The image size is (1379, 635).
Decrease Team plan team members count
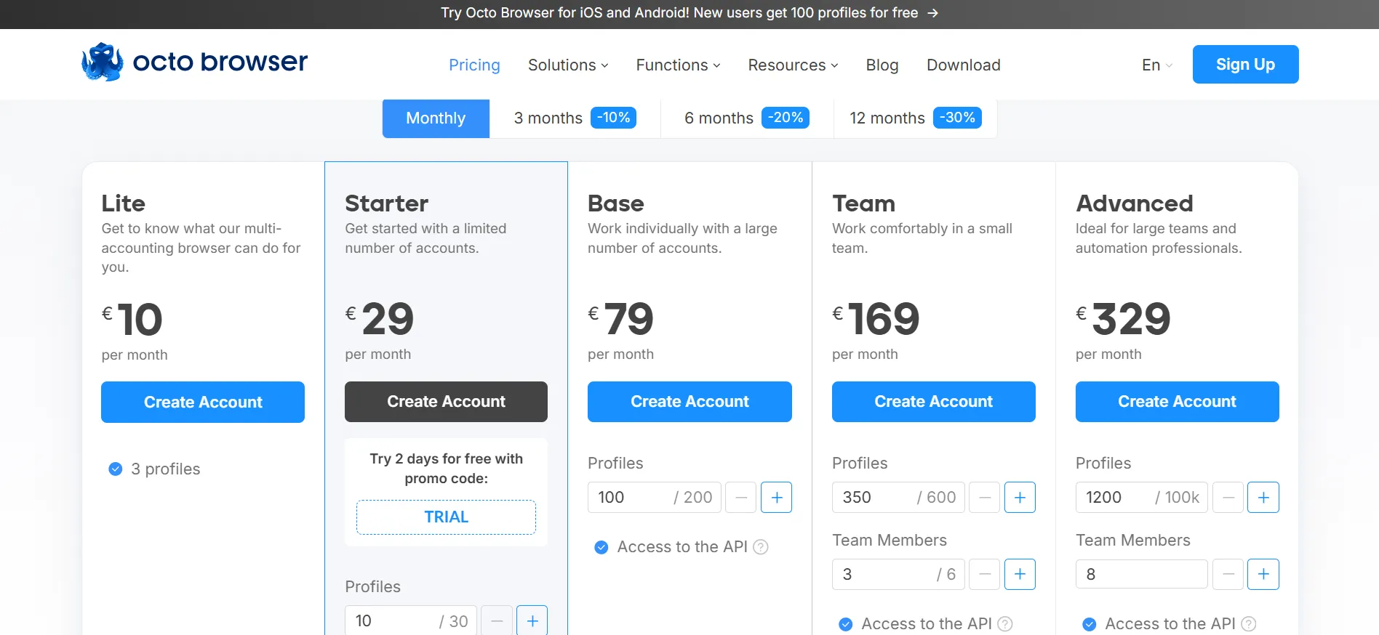(985, 575)
